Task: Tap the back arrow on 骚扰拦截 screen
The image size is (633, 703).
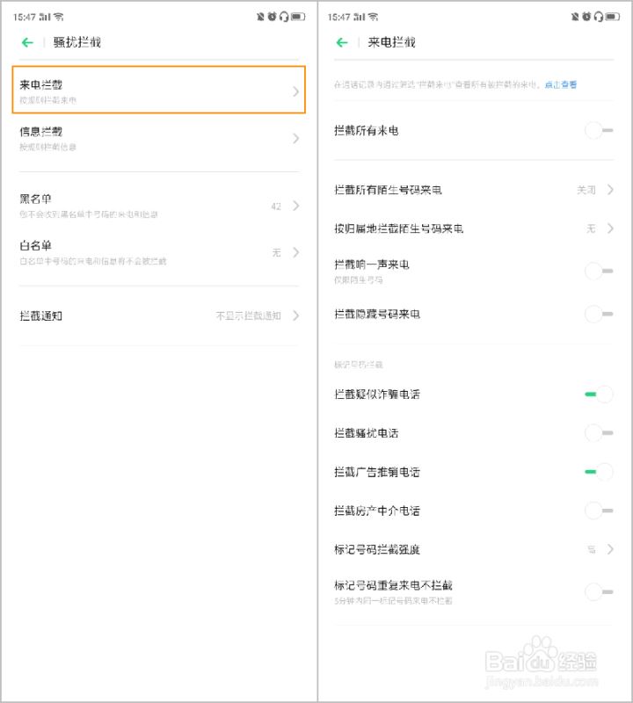Action: [27, 42]
